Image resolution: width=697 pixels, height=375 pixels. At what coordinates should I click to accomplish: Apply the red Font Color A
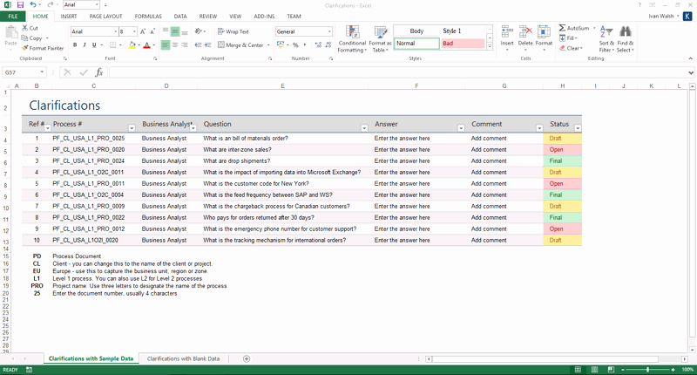coord(146,45)
